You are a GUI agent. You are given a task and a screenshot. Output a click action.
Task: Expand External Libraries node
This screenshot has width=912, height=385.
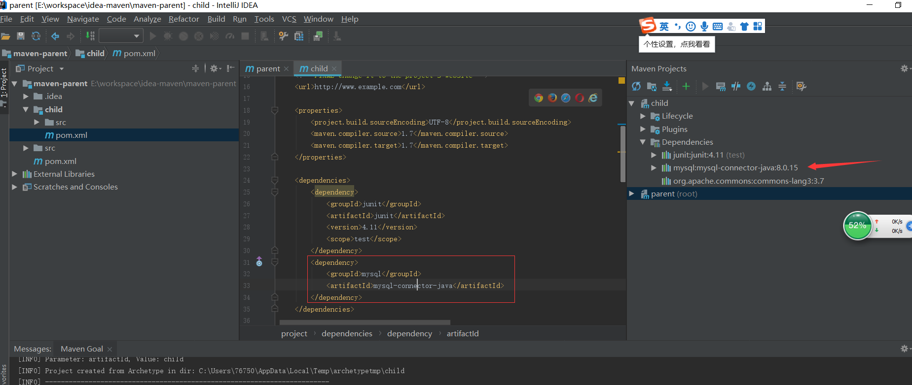(14, 174)
